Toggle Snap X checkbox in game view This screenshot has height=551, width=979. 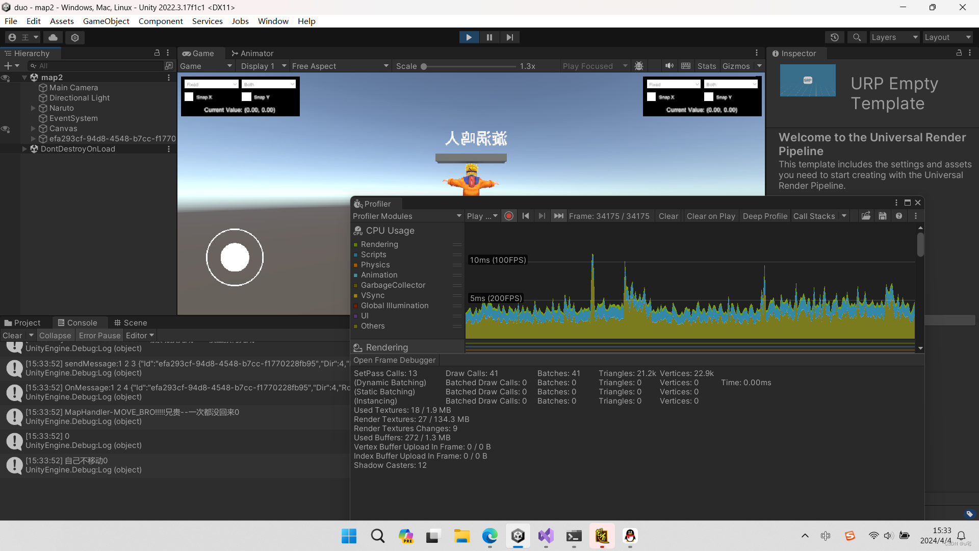coord(190,97)
